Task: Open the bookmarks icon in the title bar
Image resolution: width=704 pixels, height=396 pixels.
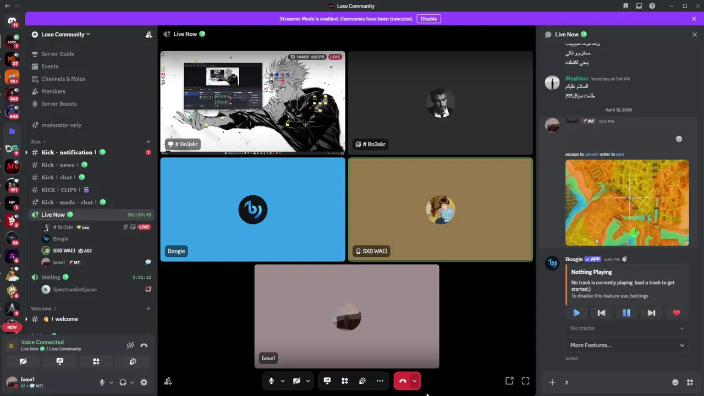Action: 626,6
